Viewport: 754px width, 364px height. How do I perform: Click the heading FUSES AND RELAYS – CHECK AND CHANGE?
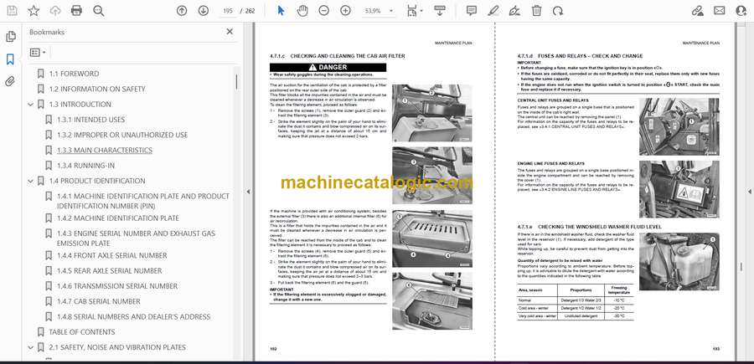(590, 56)
